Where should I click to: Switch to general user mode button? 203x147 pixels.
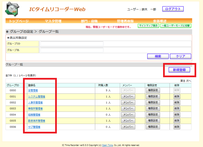(176, 26)
